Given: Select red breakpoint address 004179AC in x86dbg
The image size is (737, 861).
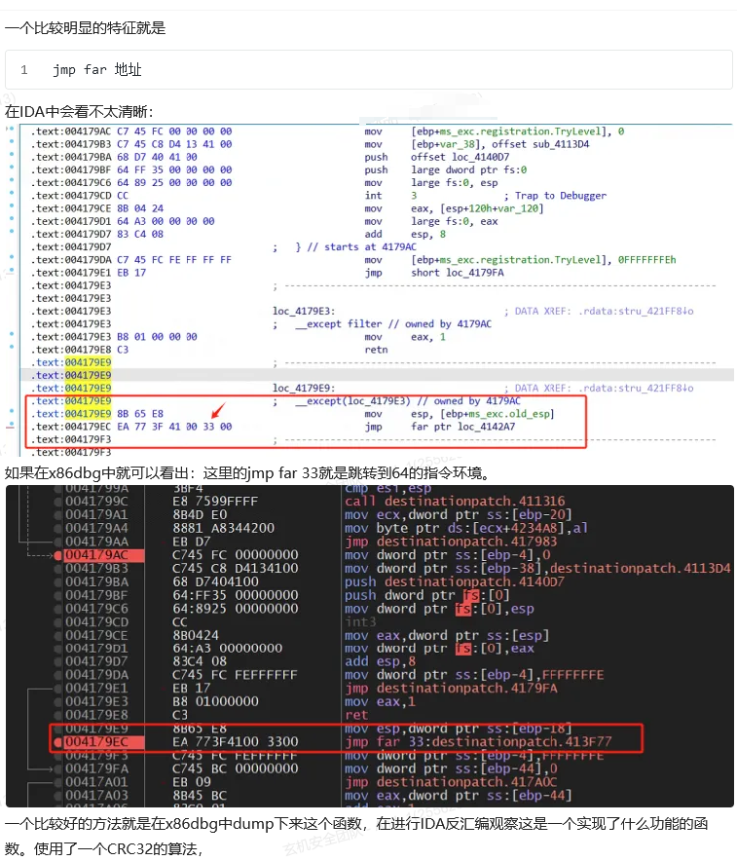Looking at the screenshot, I should 96,555.
